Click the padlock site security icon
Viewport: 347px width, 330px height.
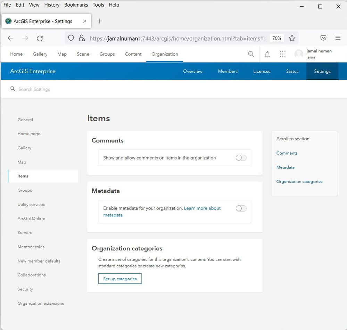(x=82, y=38)
